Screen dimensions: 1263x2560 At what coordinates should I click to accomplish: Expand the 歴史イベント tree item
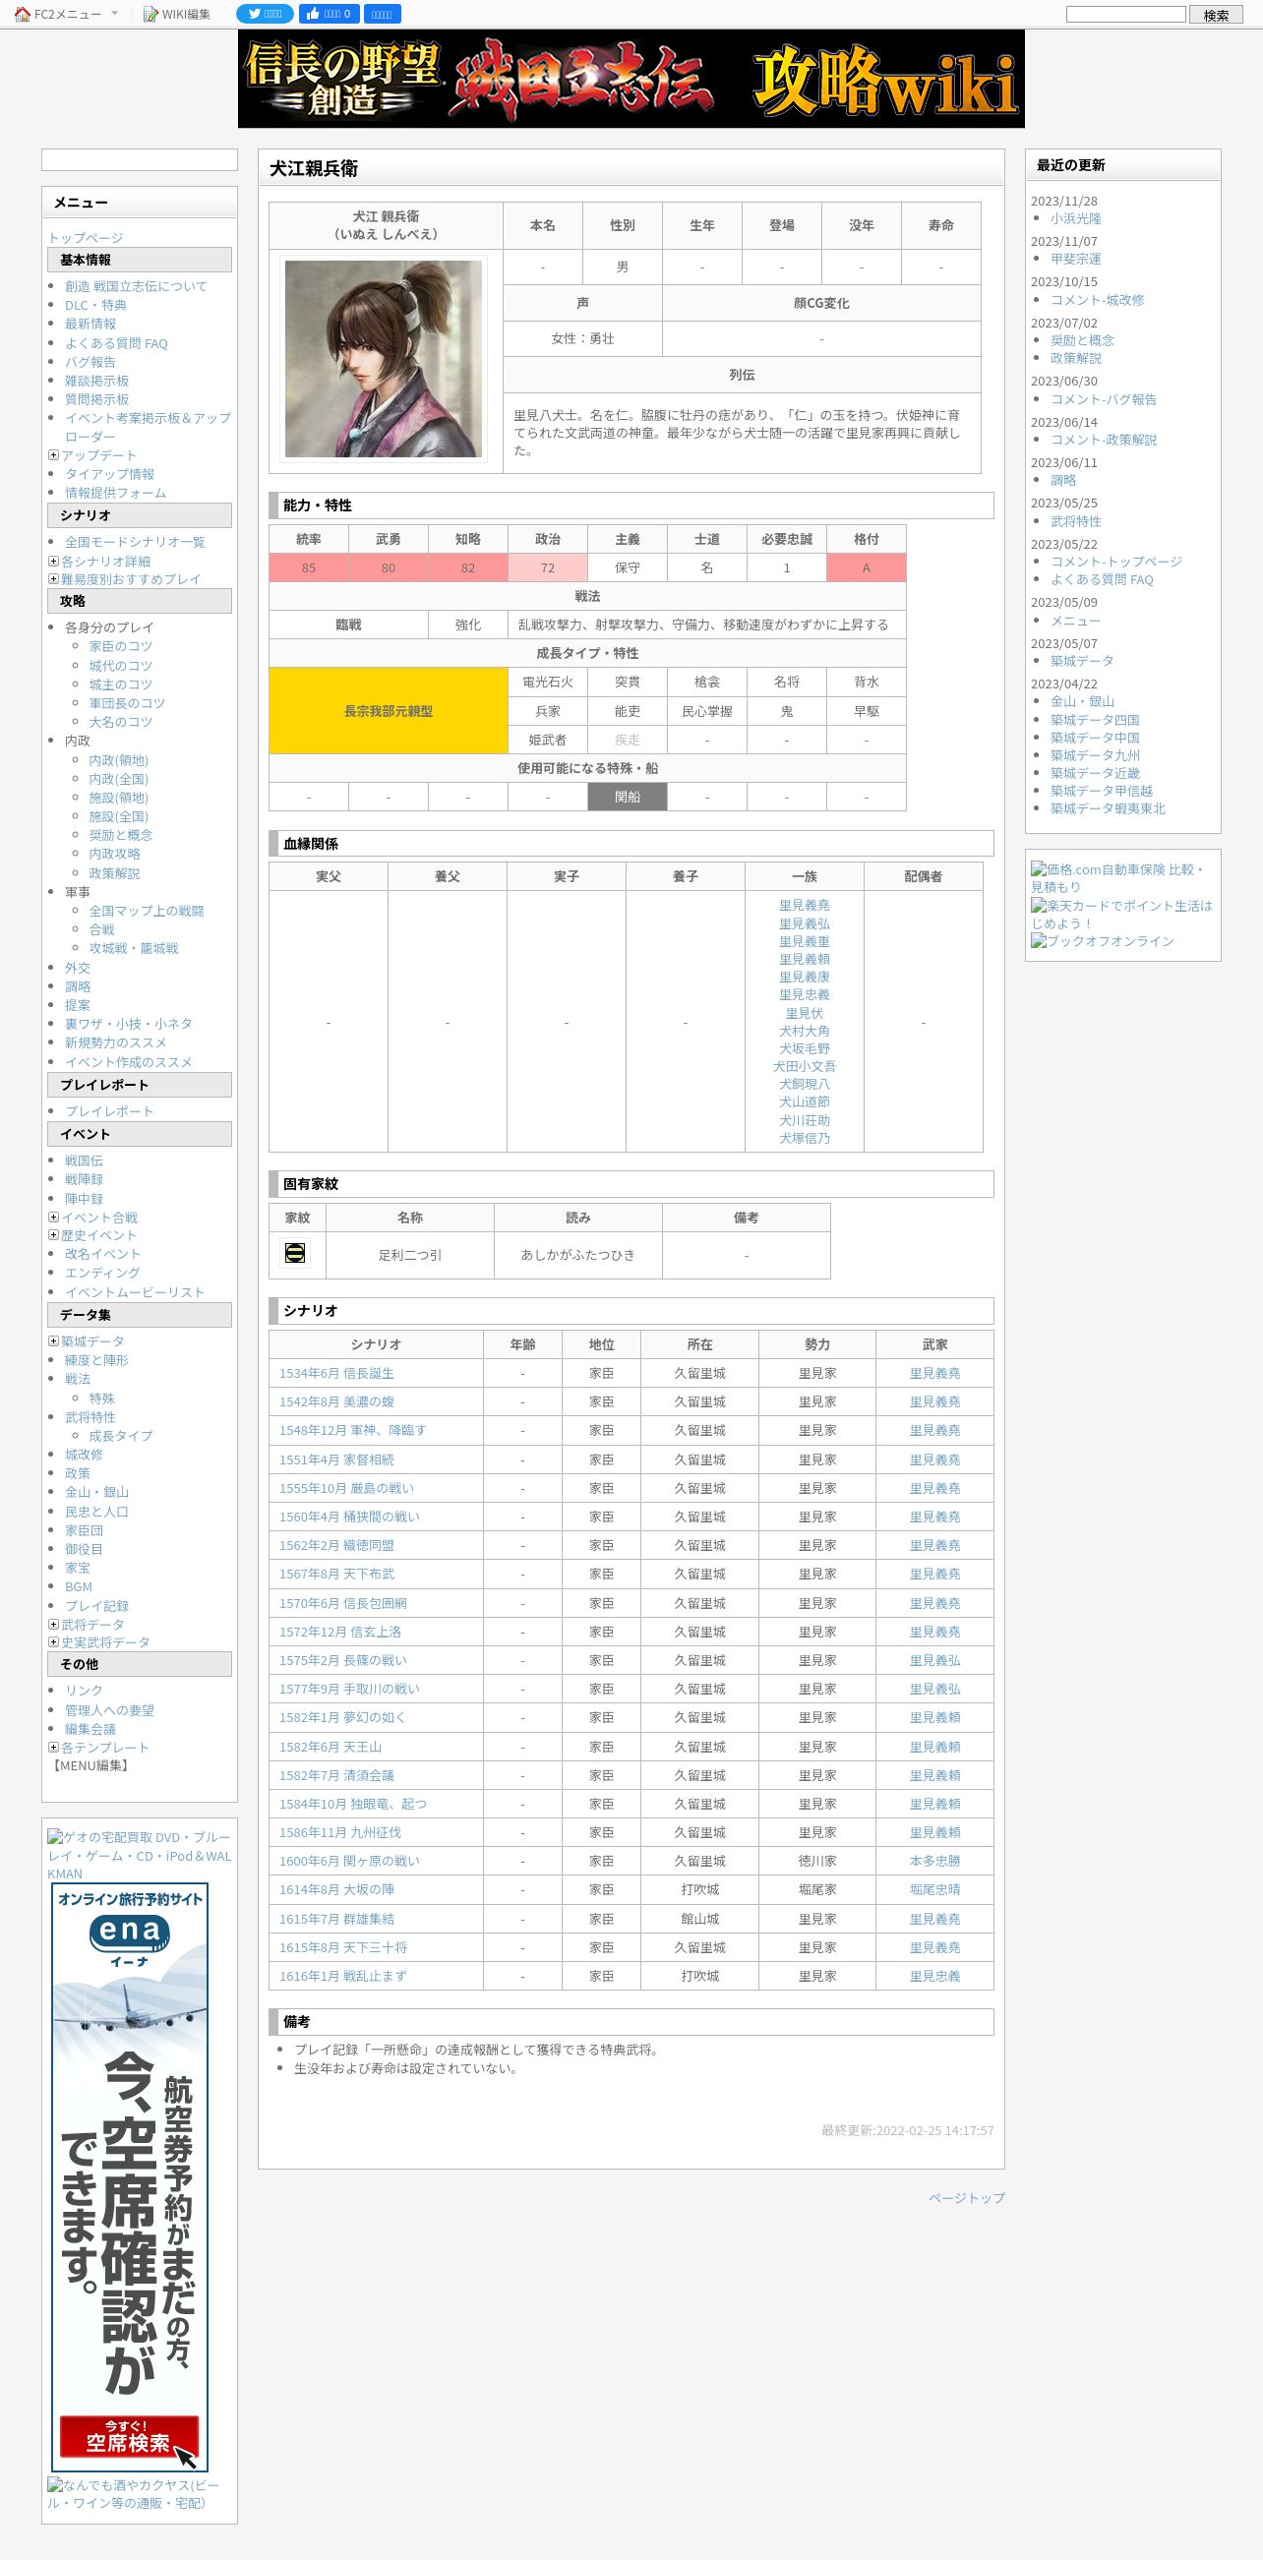pyautogui.click(x=54, y=1235)
